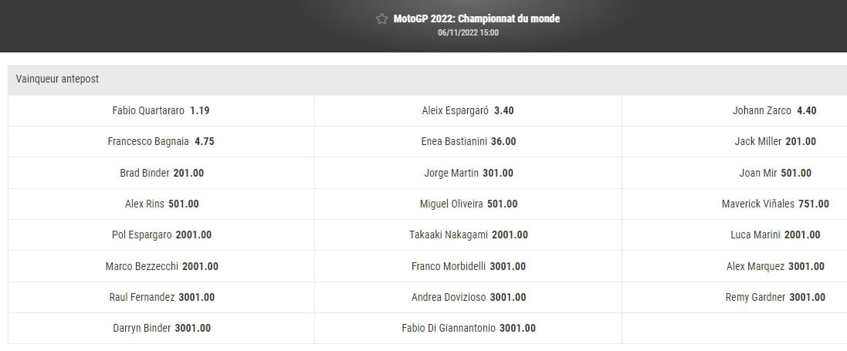Add Brad Binder 201.00 to betslip
The height and width of the screenshot is (351, 847).
[x=161, y=173]
